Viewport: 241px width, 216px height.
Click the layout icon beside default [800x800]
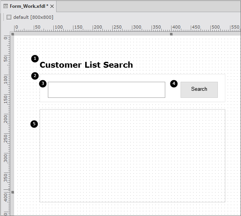point(9,17)
